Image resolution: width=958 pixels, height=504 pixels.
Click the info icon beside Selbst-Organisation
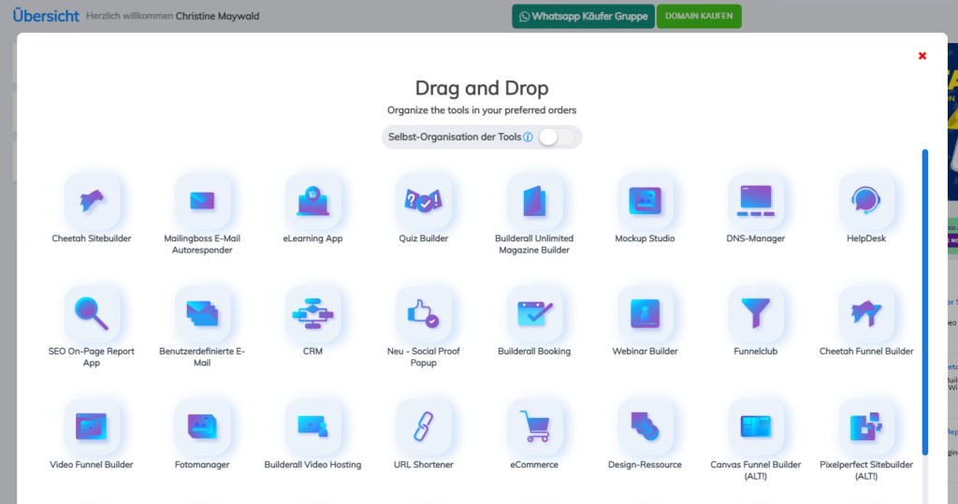[x=528, y=137]
